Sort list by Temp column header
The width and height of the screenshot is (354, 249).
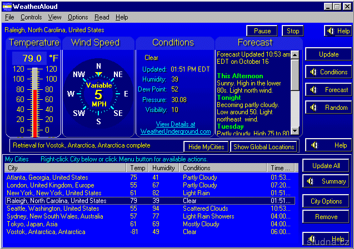click(x=137, y=168)
